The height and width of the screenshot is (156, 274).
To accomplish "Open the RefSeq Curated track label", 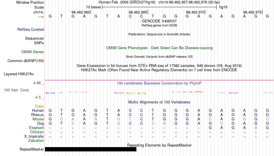I will point(30,29).
